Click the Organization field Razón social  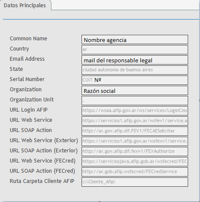coord(135,90)
